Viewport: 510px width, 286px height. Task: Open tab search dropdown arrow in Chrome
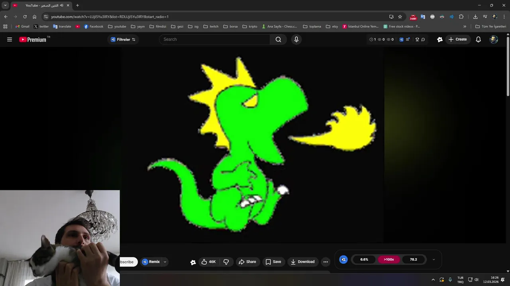pos(5,5)
